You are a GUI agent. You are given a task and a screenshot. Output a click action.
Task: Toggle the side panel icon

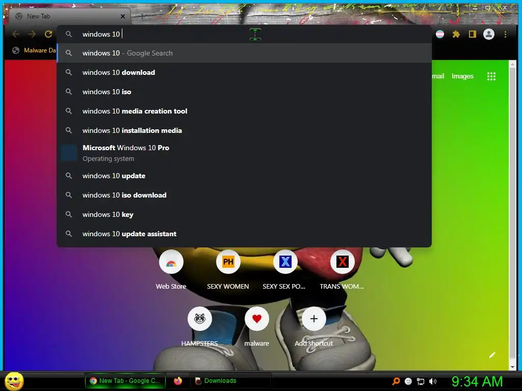coord(472,34)
